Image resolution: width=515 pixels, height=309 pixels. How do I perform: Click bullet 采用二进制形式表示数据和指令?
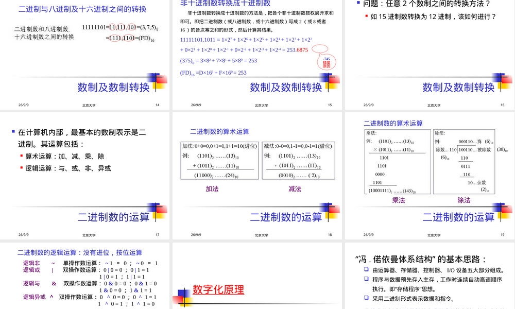413,299
